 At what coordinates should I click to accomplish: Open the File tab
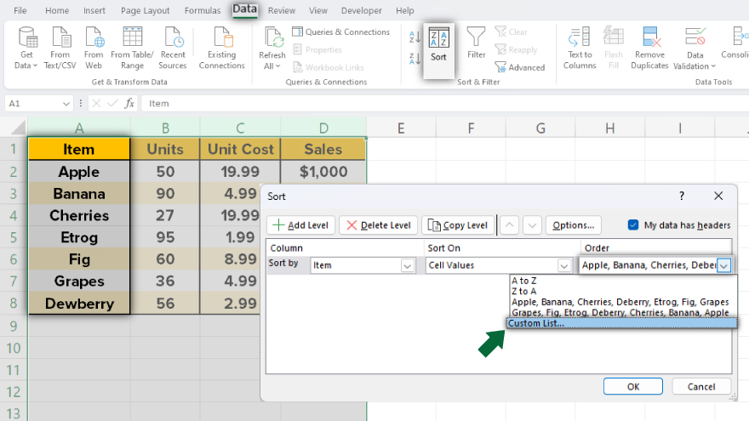20,10
